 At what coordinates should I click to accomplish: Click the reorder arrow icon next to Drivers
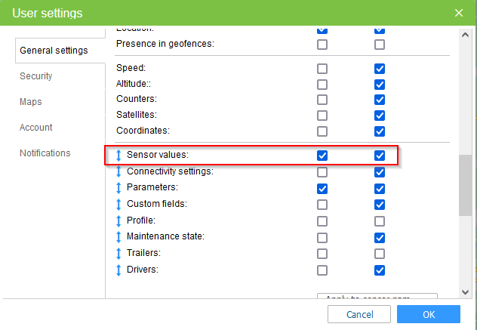(118, 270)
